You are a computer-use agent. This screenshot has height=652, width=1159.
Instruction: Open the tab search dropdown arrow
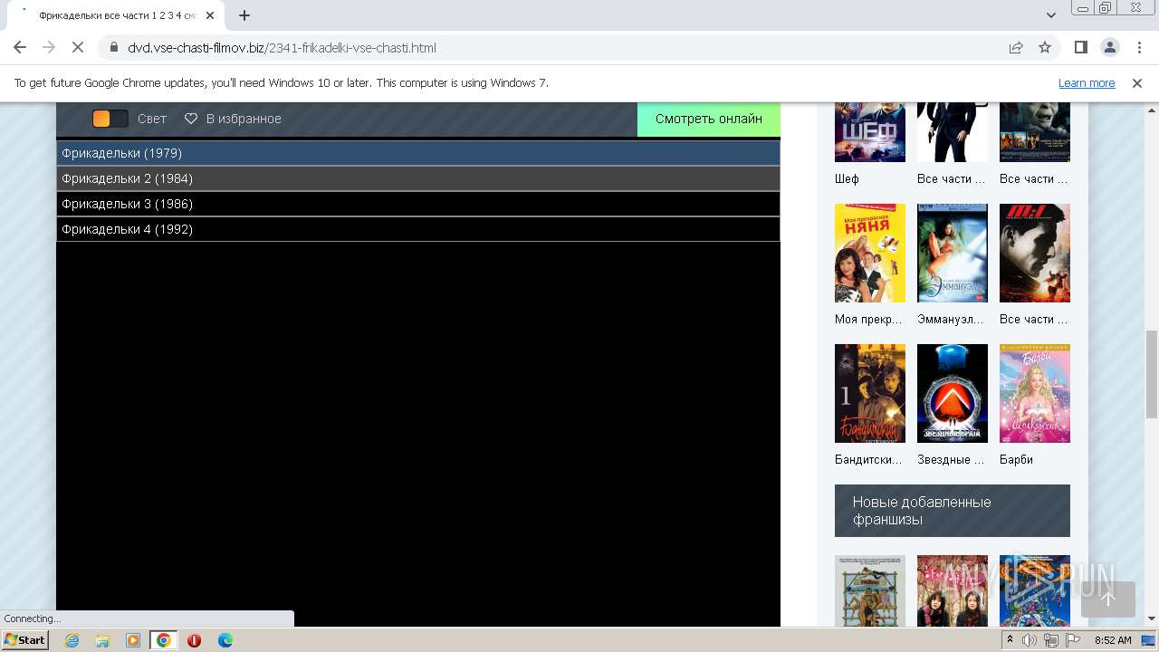click(1051, 15)
